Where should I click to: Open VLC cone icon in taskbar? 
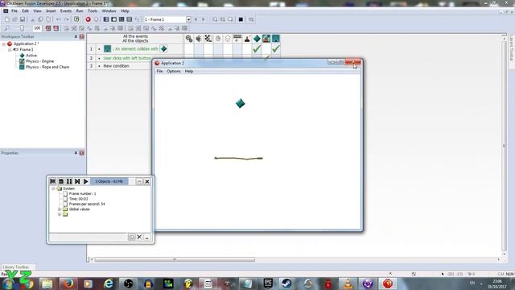coord(348,283)
